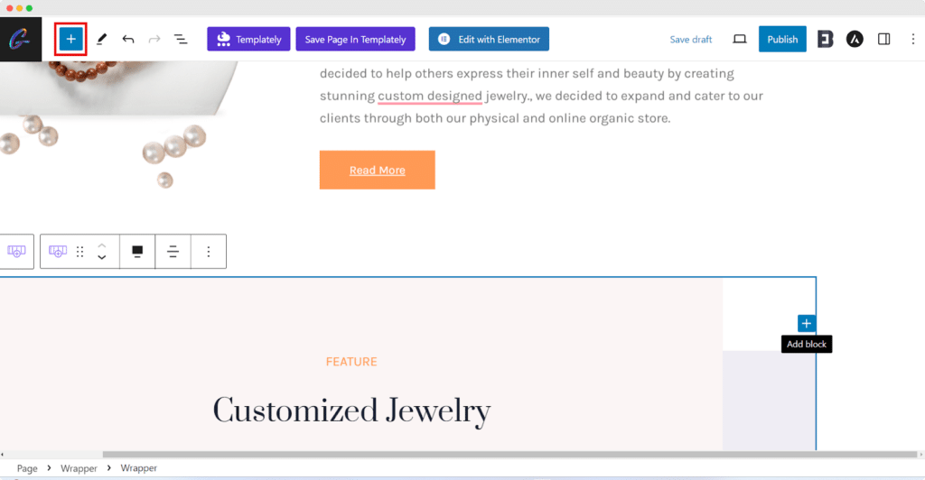
Task: Click the block inserter plus button in top toolbar
Action: click(x=70, y=40)
